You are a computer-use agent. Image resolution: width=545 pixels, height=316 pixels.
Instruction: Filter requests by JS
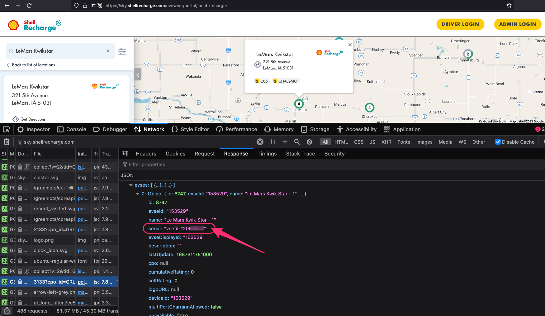pos(372,142)
